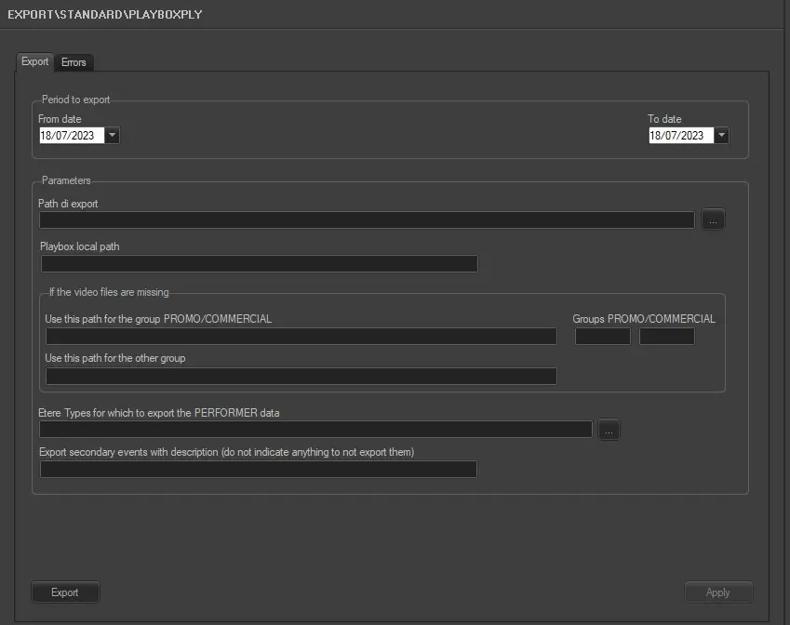790x625 pixels.
Task: Expand the To date dropdown arrow
Action: pos(722,136)
